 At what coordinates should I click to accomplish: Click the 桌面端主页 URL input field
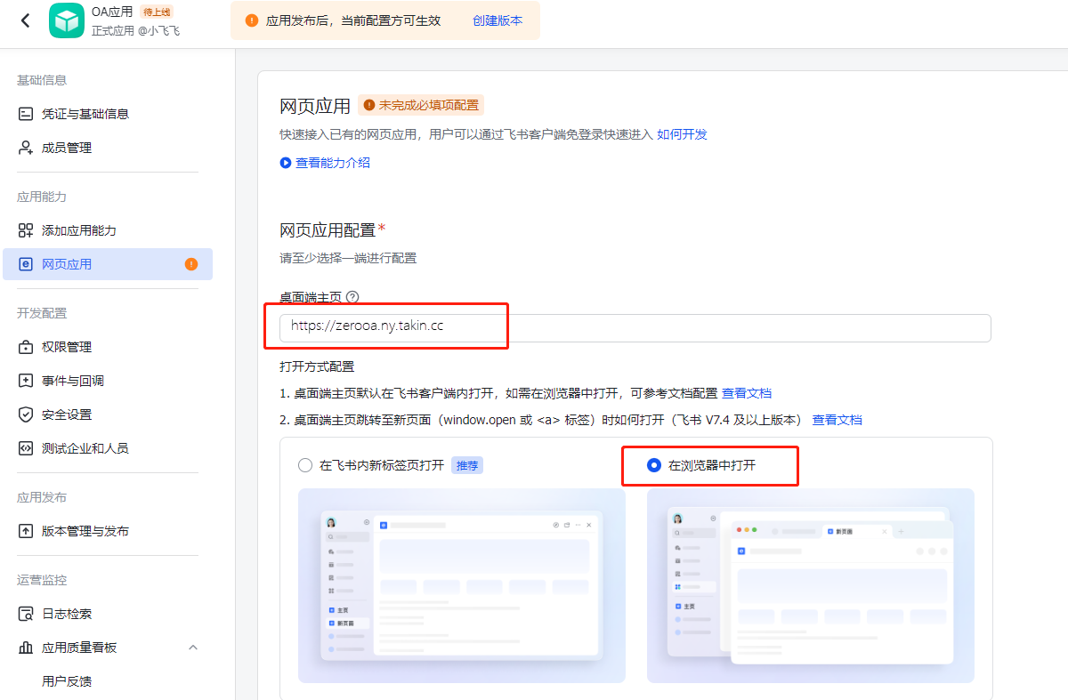click(635, 327)
